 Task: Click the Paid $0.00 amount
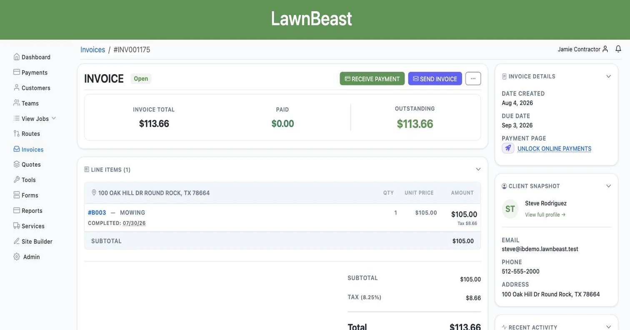[x=282, y=124]
